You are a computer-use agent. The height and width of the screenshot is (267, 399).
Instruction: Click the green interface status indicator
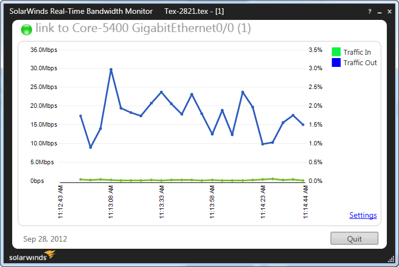[x=27, y=29]
